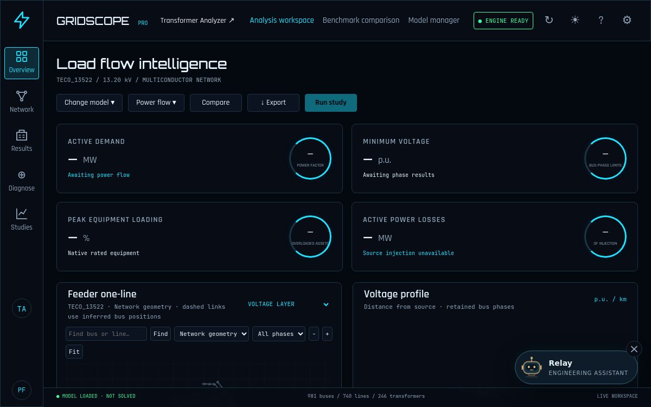The width and height of the screenshot is (651, 407).
Task: Open the Relay engineering assistant
Action: point(576,367)
